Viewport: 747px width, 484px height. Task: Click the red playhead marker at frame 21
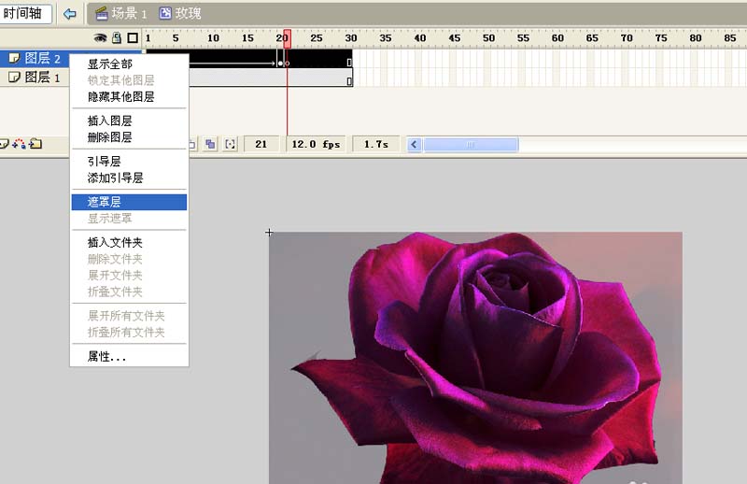click(x=288, y=38)
